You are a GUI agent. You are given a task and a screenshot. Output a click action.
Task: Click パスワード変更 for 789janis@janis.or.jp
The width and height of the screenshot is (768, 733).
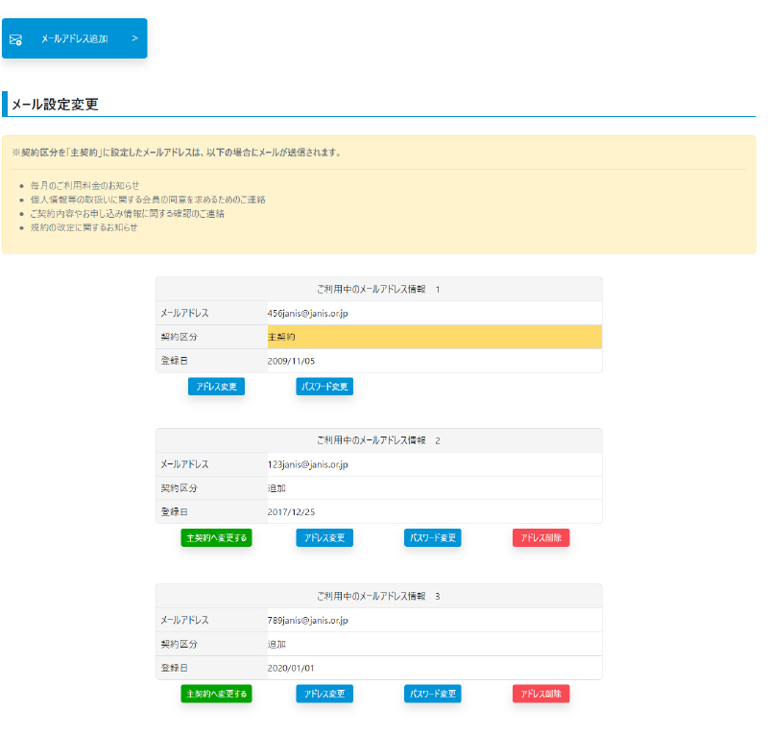click(433, 694)
